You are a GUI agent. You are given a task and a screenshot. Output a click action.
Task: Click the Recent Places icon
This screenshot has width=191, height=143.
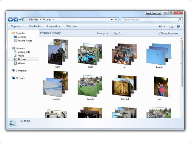15,41
